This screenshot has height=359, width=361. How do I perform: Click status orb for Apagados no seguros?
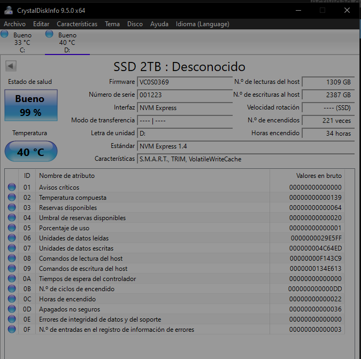tap(12, 309)
